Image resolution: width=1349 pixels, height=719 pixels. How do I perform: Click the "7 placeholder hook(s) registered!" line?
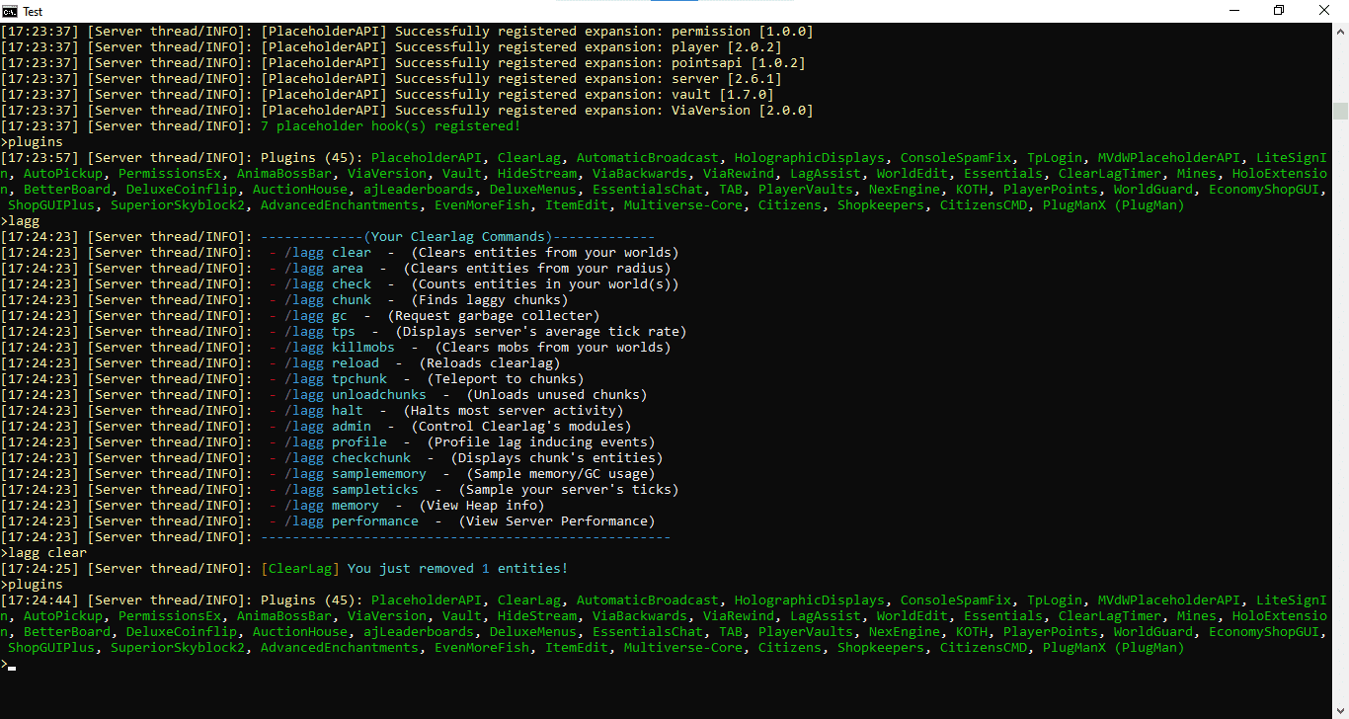click(x=390, y=126)
